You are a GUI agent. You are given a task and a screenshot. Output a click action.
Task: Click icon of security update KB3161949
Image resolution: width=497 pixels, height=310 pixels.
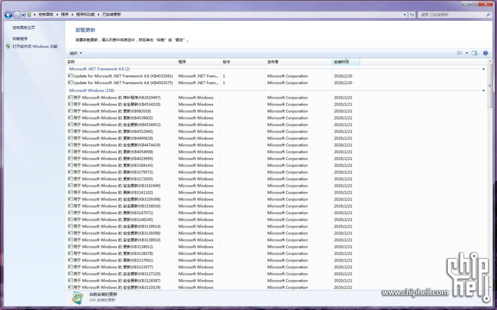coord(70,185)
